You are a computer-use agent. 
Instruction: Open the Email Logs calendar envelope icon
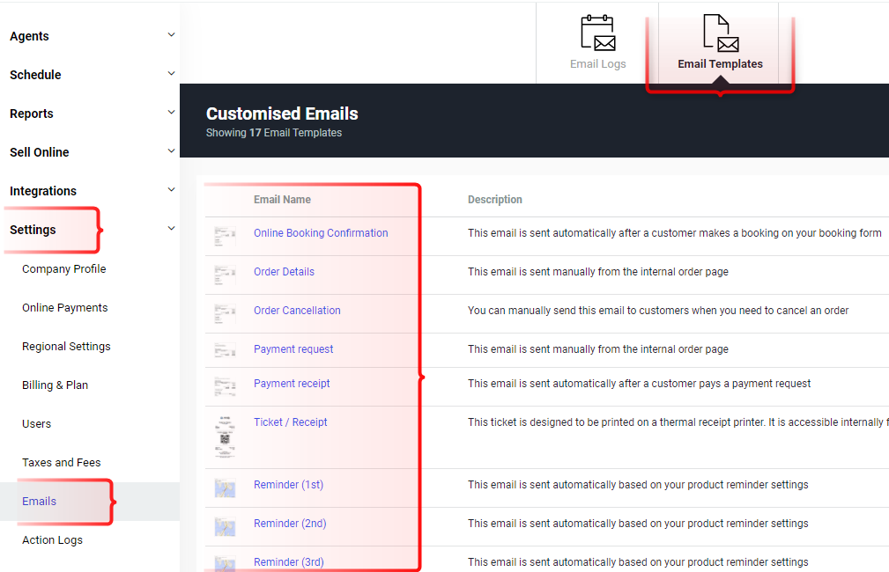tap(598, 33)
